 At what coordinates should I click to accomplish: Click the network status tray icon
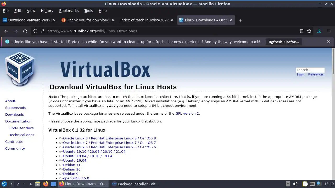click(312, 184)
